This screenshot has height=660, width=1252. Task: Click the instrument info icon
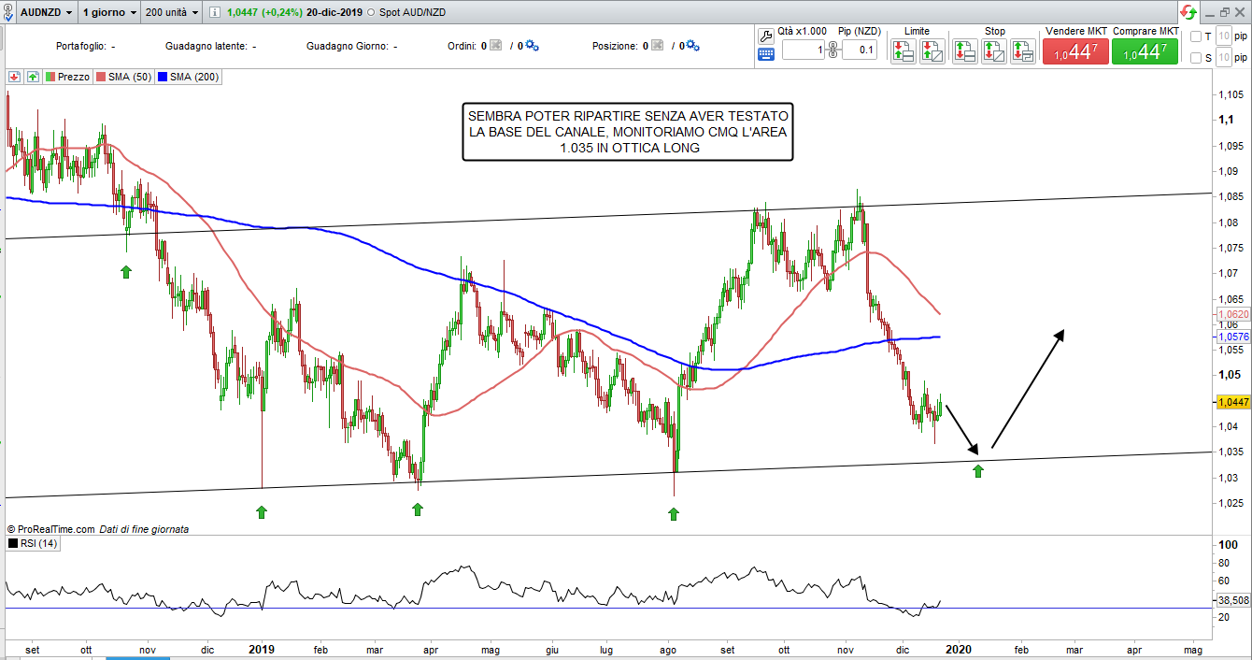coord(214,13)
